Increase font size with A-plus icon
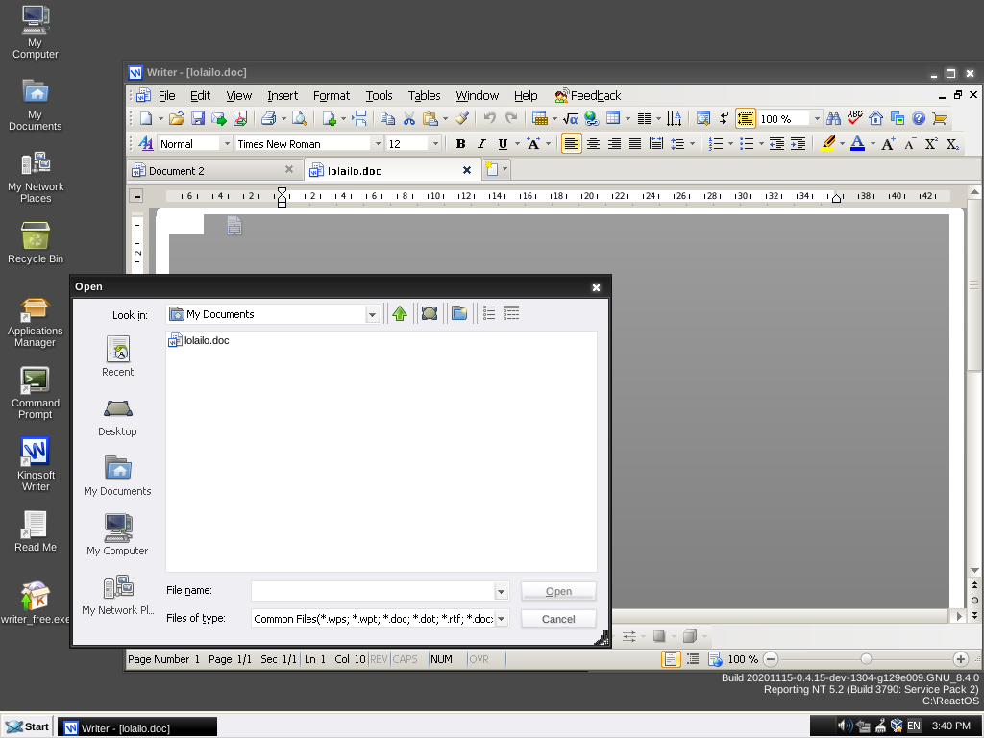 (x=888, y=144)
